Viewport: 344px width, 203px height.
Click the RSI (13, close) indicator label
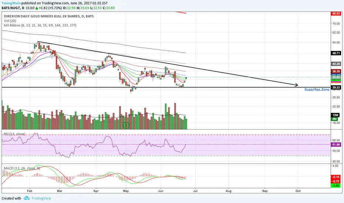tap(14, 134)
